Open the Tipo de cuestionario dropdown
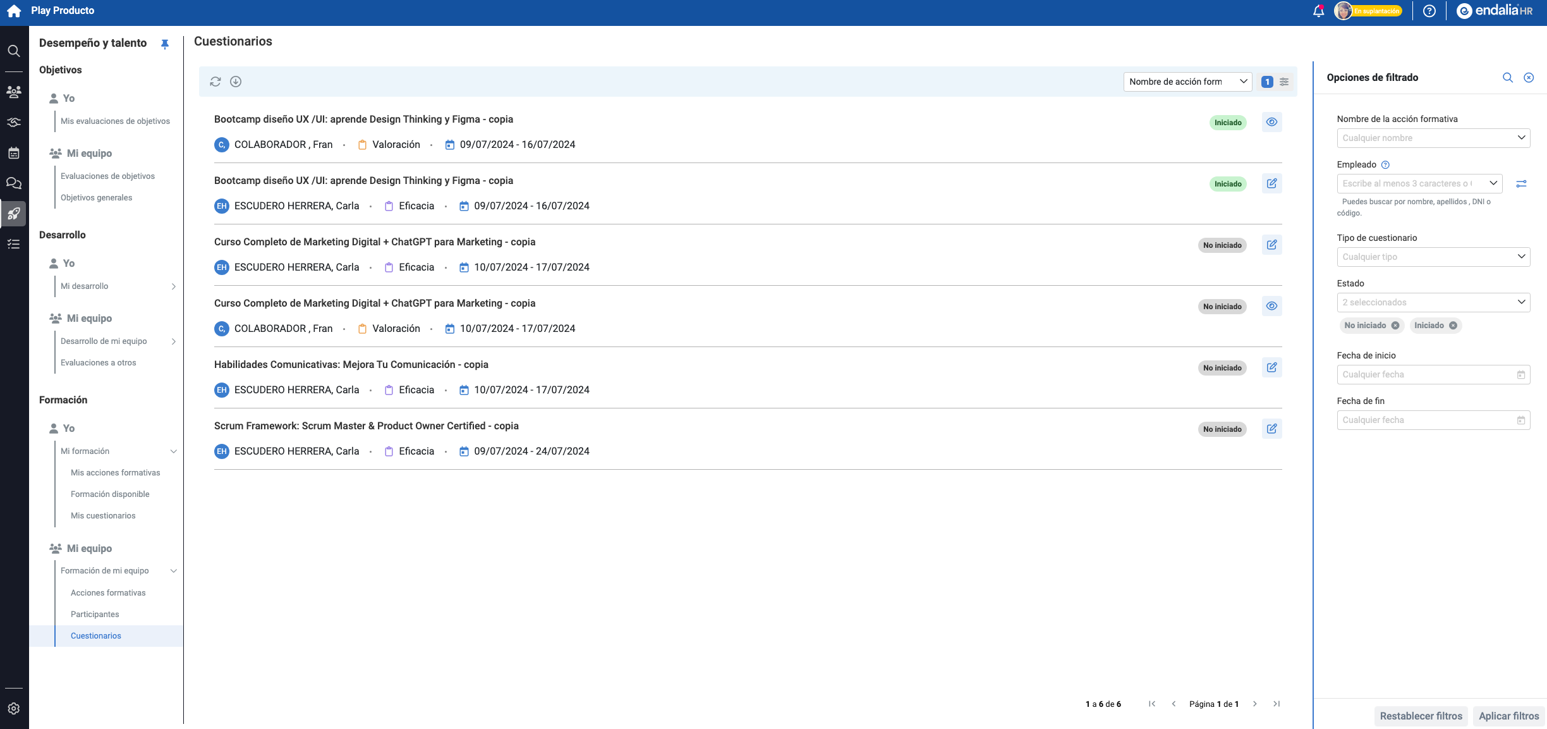This screenshot has height=729, width=1547. pos(1433,257)
